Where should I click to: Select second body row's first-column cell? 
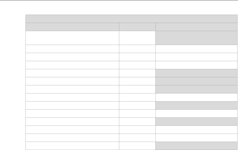(73, 49)
